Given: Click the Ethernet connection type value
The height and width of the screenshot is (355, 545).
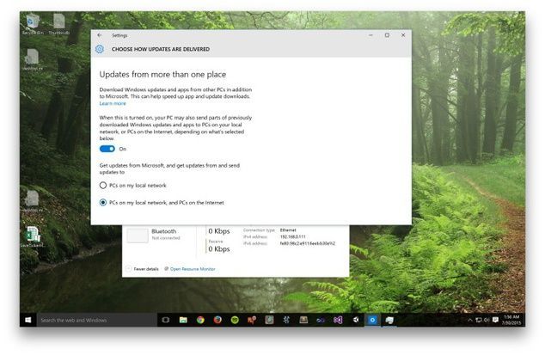Looking at the screenshot, I should (288, 230).
